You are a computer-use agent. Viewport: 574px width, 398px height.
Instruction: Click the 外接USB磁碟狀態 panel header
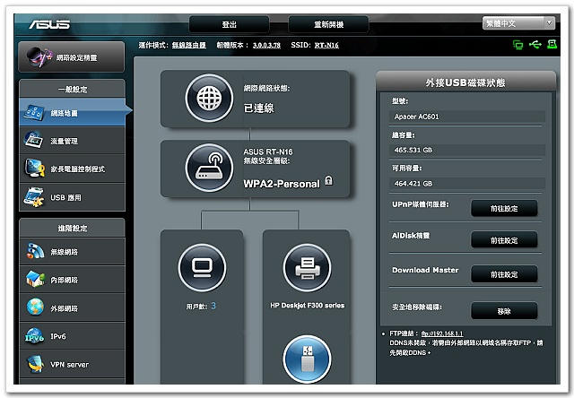(465, 82)
